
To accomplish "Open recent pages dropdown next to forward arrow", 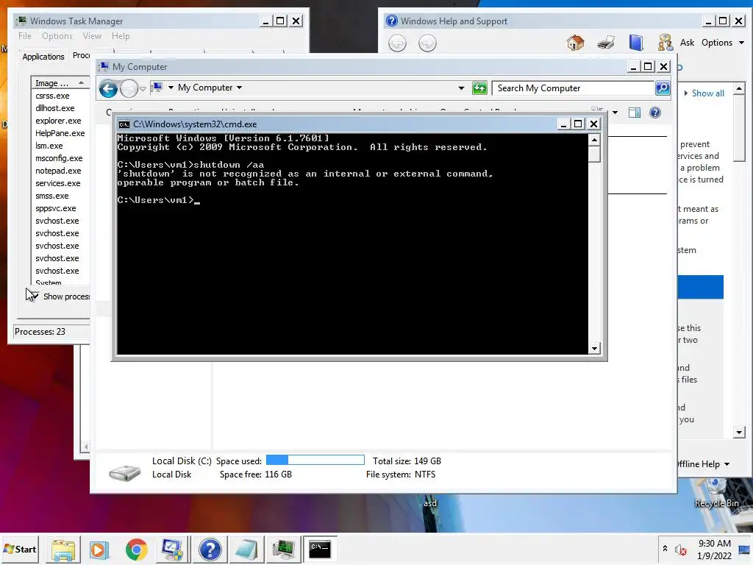I will pyautogui.click(x=143, y=89).
